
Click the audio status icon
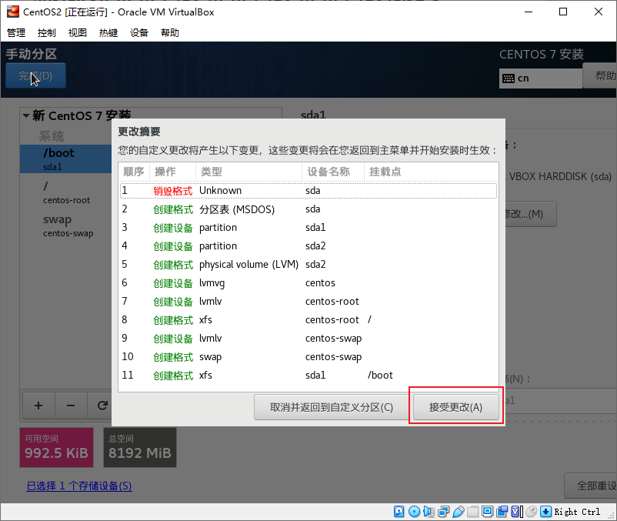(x=429, y=512)
